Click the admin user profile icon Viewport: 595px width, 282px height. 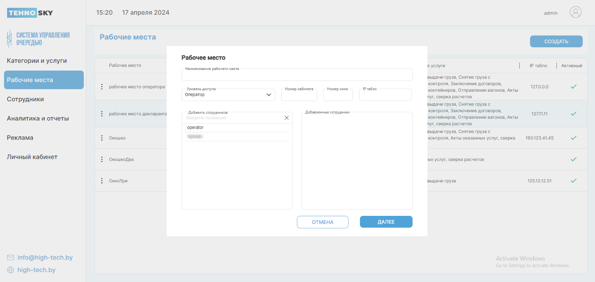(x=575, y=13)
